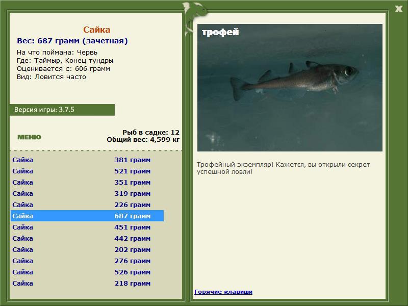Click the Общий вес: 4,599 кг text
This screenshot has height=306, width=408.
click(x=143, y=139)
